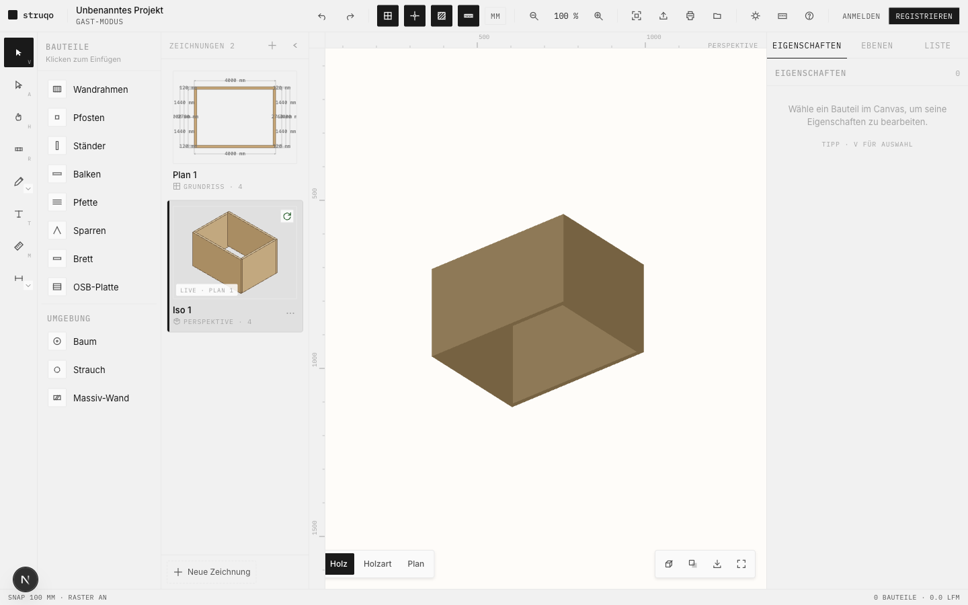Select the ruler measure tool (M)
Image resolution: width=968 pixels, height=605 pixels.
[19, 246]
